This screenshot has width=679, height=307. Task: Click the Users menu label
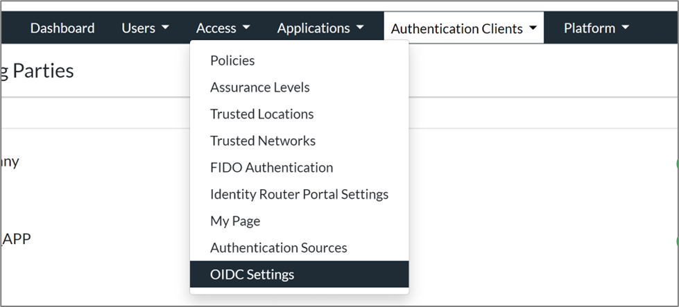[x=138, y=28]
